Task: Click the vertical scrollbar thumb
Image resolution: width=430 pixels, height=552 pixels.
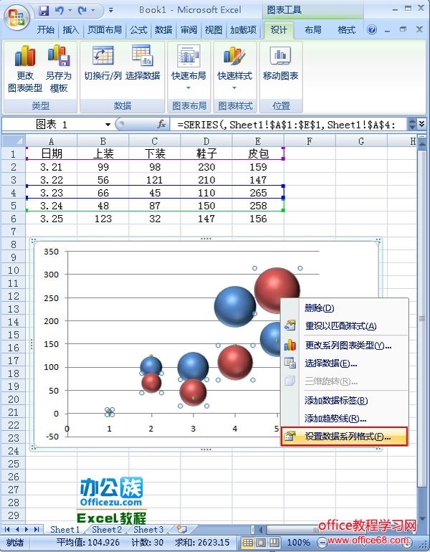Action: click(421, 318)
